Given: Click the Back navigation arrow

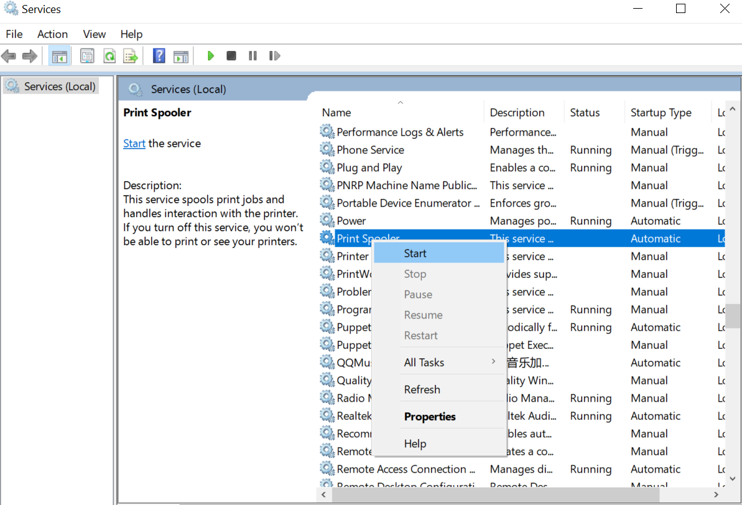Looking at the screenshot, I should [x=9, y=55].
